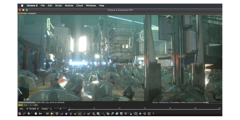The height and width of the screenshot is (120, 240).
Task: Toggle the Main render pass button
Action: [20, 105]
